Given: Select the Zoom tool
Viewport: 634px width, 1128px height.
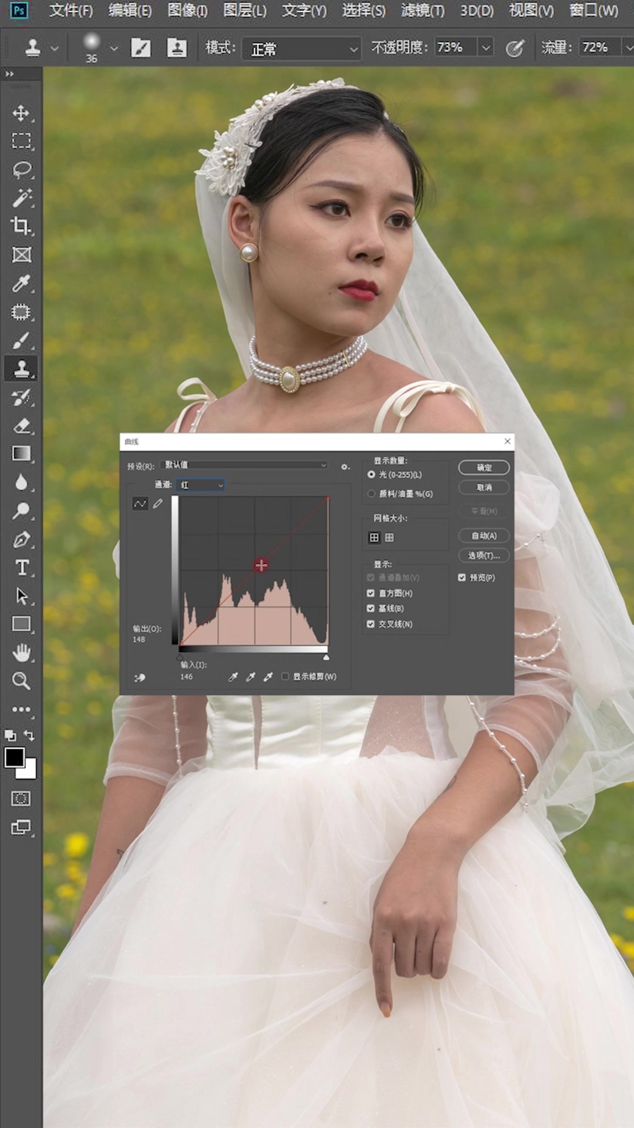Looking at the screenshot, I should tap(21, 681).
